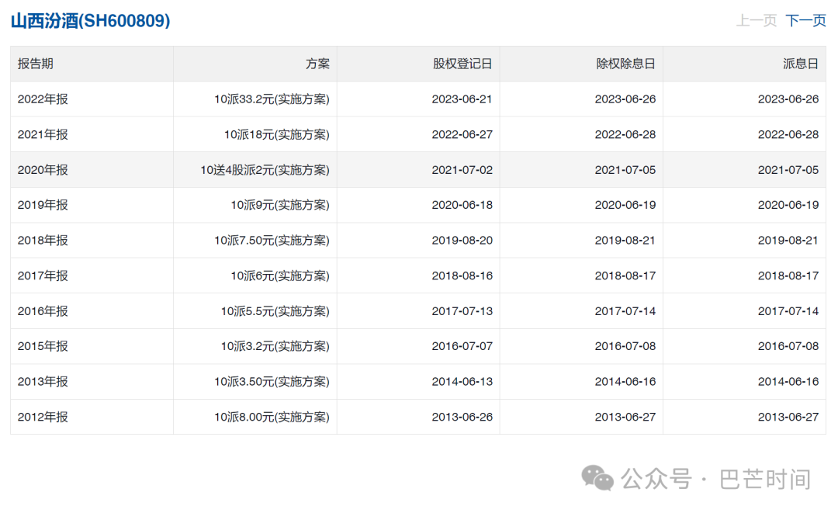Viewport: 838px width, 513px height.
Task: Select the 2015年报 row label
Action: pyautogui.click(x=43, y=346)
